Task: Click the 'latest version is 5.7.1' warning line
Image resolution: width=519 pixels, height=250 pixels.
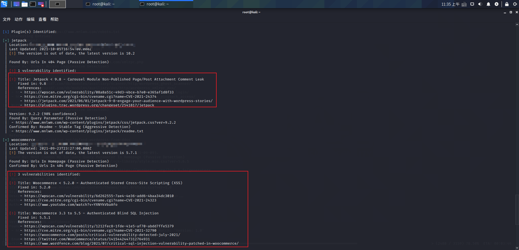Action: point(73,153)
